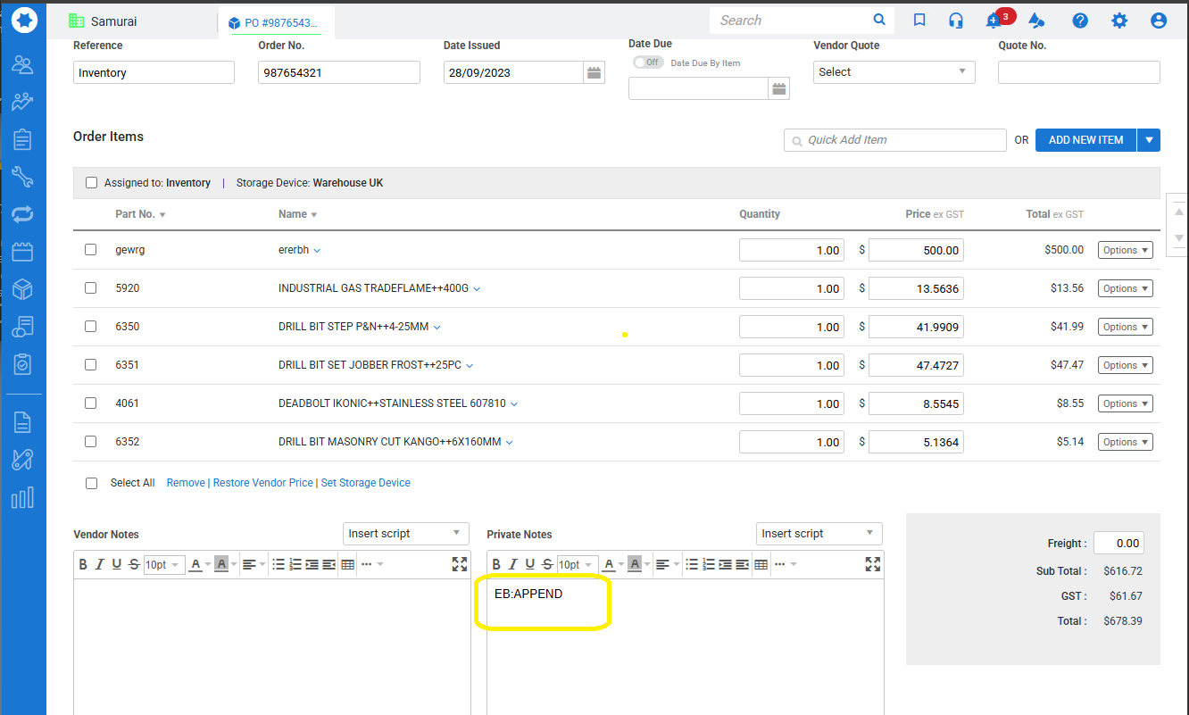Viewport: 1189px width, 715px height.
Task: Click the Restore Vendor Price link
Action: pos(263,483)
